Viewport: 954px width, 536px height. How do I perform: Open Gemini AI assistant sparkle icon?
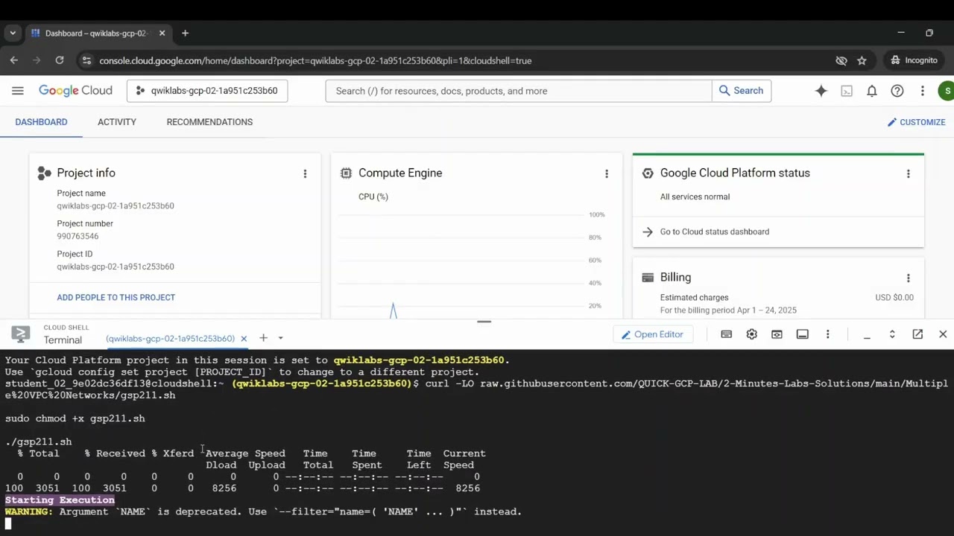[x=821, y=91]
